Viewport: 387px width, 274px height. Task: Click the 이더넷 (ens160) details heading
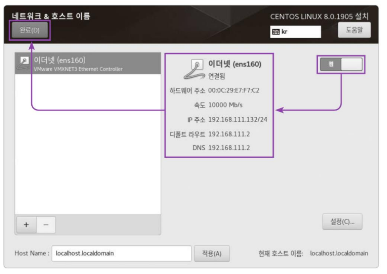coord(235,64)
